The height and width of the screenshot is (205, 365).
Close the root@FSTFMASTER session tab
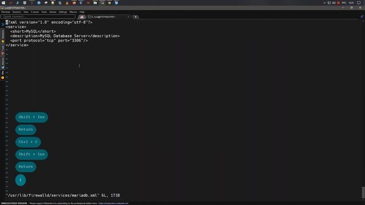128,17
